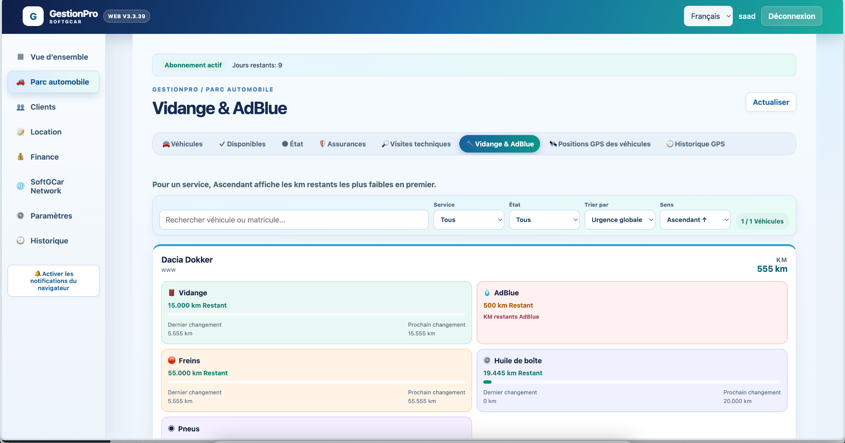Screen dimensions: 845x443
Task: Click the Abonnement actif badge
Action: [x=193, y=65]
